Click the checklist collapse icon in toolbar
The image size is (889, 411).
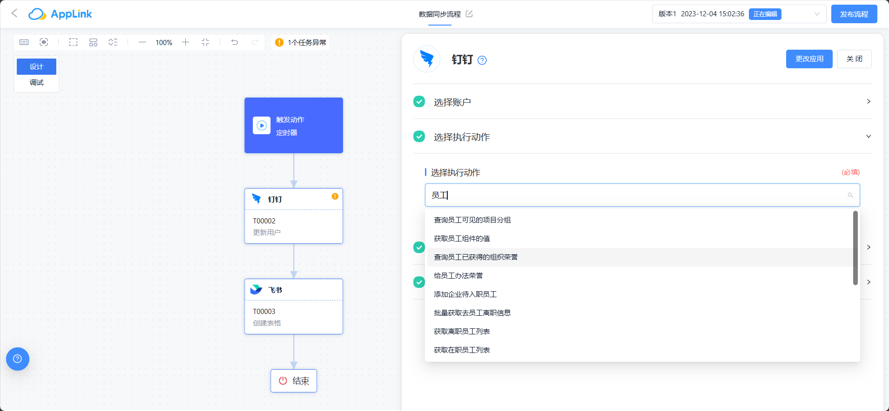pyautogui.click(x=113, y=42)
